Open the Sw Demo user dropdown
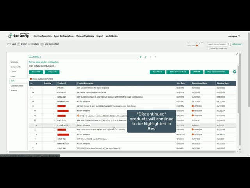This screenshot has width=250, height=188. click(234, 36)
